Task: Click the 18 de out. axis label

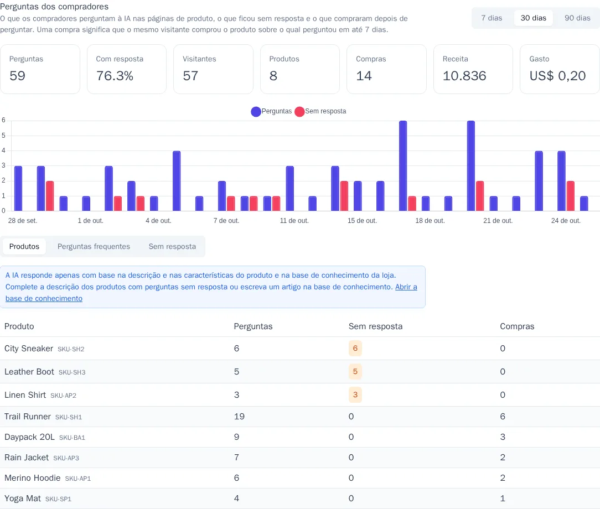Action: (x=430, y=221)
